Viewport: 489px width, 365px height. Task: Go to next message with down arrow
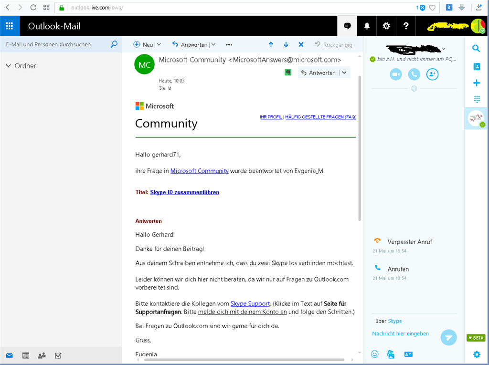[286, 44]
